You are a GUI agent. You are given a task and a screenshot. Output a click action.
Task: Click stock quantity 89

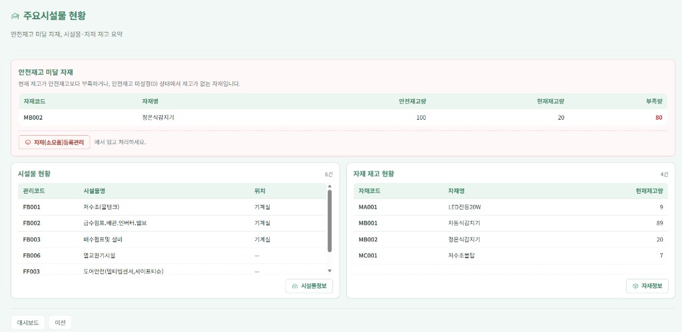[660, 223]
